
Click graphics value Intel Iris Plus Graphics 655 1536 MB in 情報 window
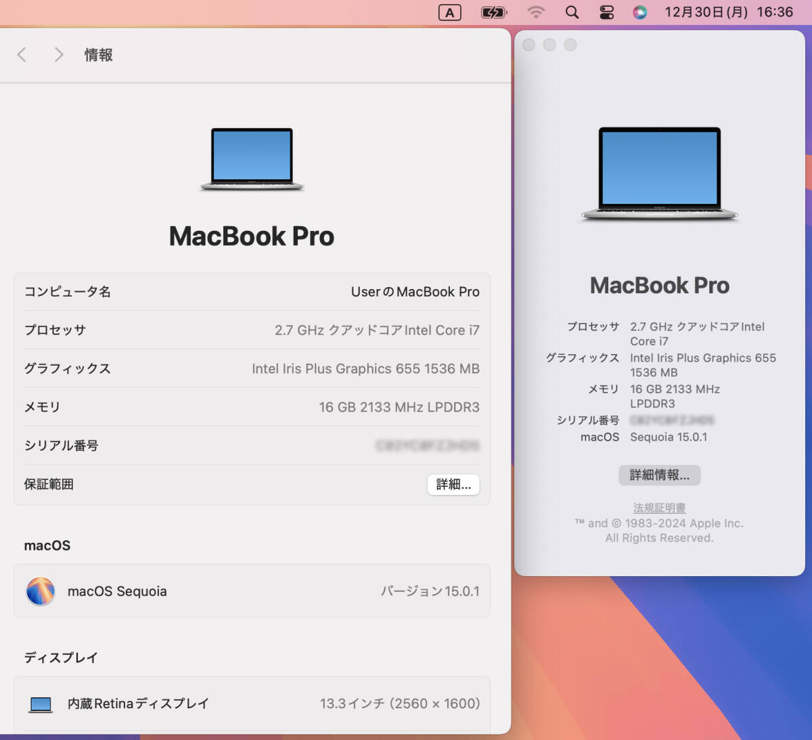pyautogui.click(x=365, y=369)
